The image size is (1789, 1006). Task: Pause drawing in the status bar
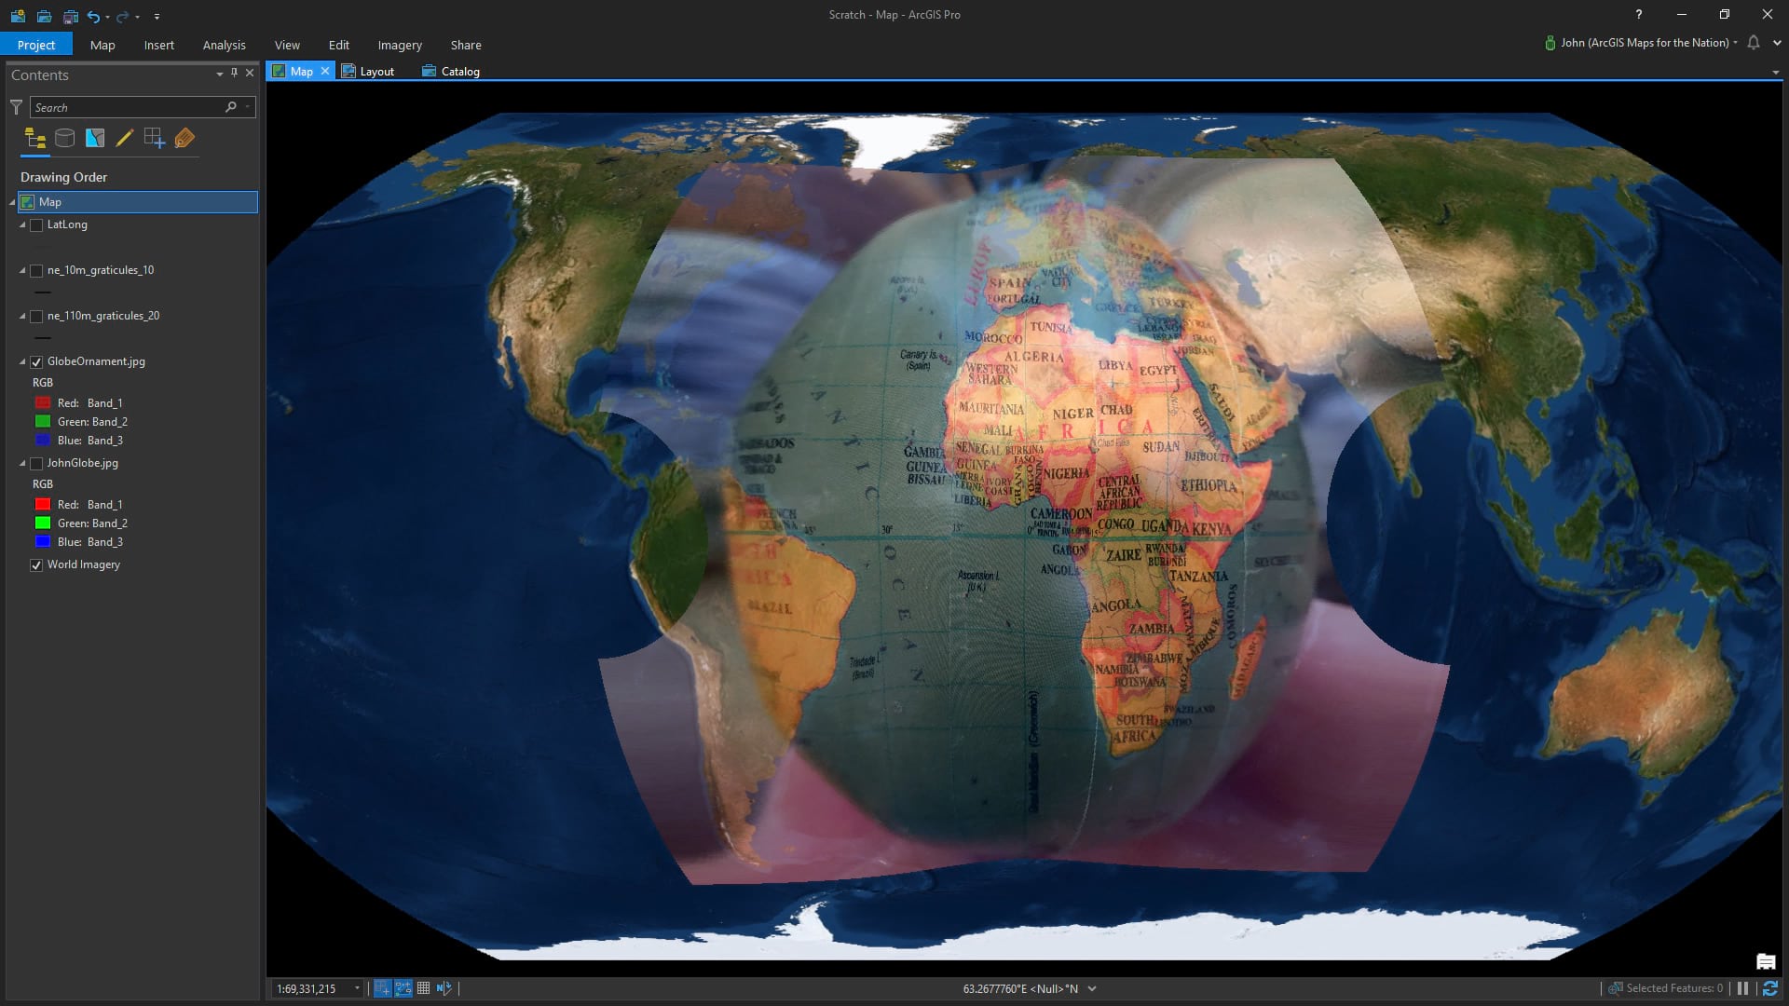[x=1742, y=988]
